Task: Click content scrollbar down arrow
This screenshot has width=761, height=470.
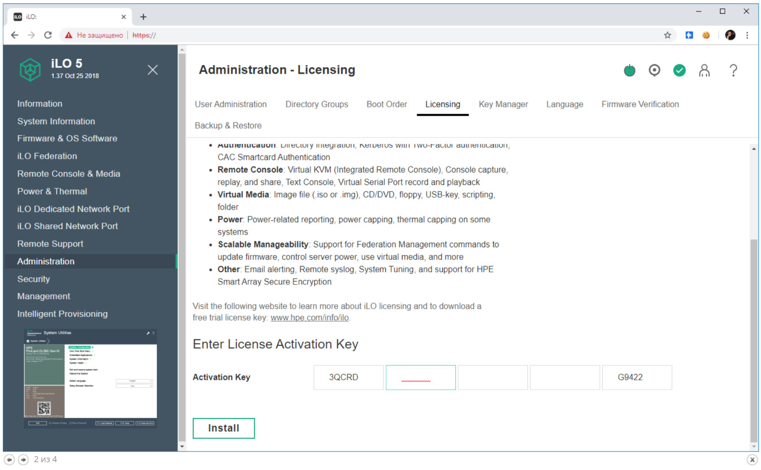Action: pyautogui.click(x=754, y=447)
